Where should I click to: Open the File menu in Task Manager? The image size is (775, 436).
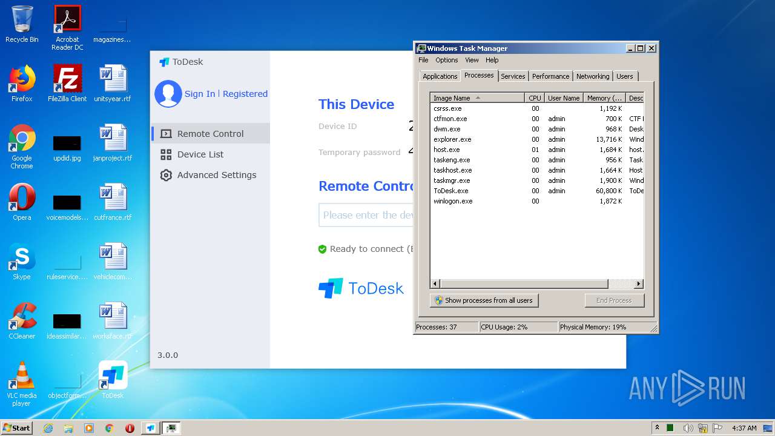click(x=423, y=60)
